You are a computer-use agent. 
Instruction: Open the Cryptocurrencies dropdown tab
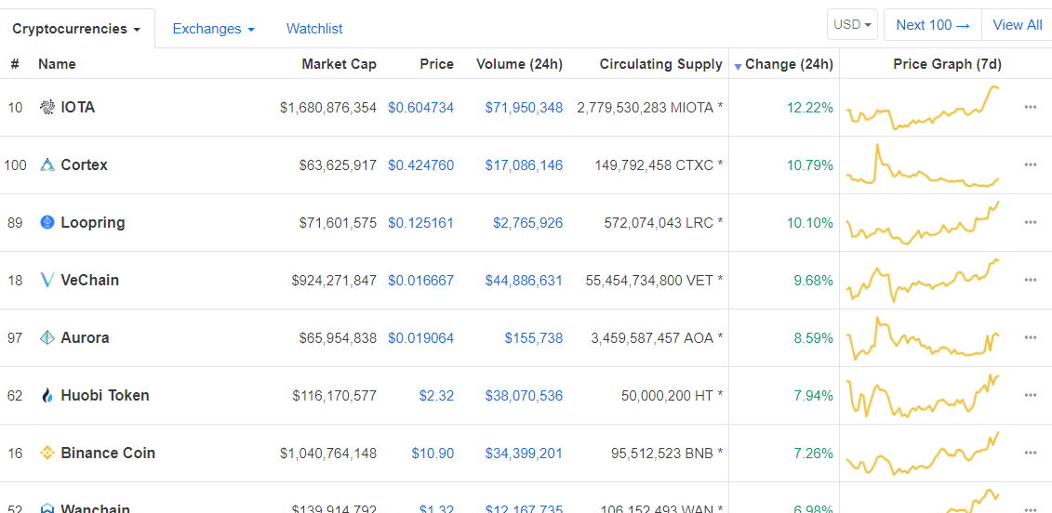[x=76, y=29]
